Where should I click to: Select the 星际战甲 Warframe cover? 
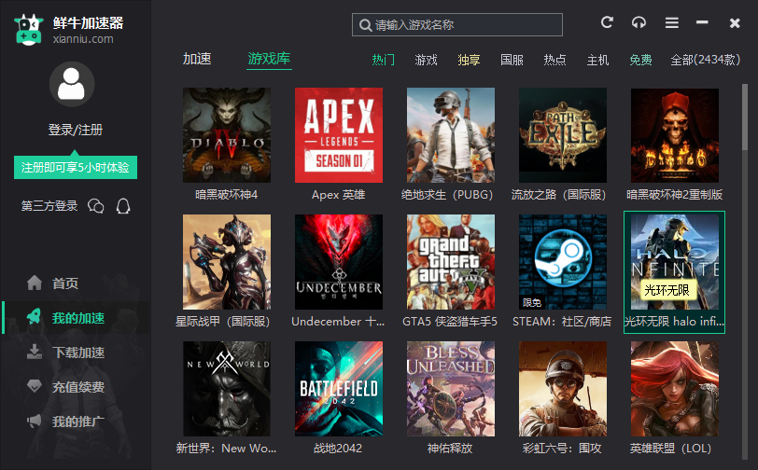(x=227, y=262)
